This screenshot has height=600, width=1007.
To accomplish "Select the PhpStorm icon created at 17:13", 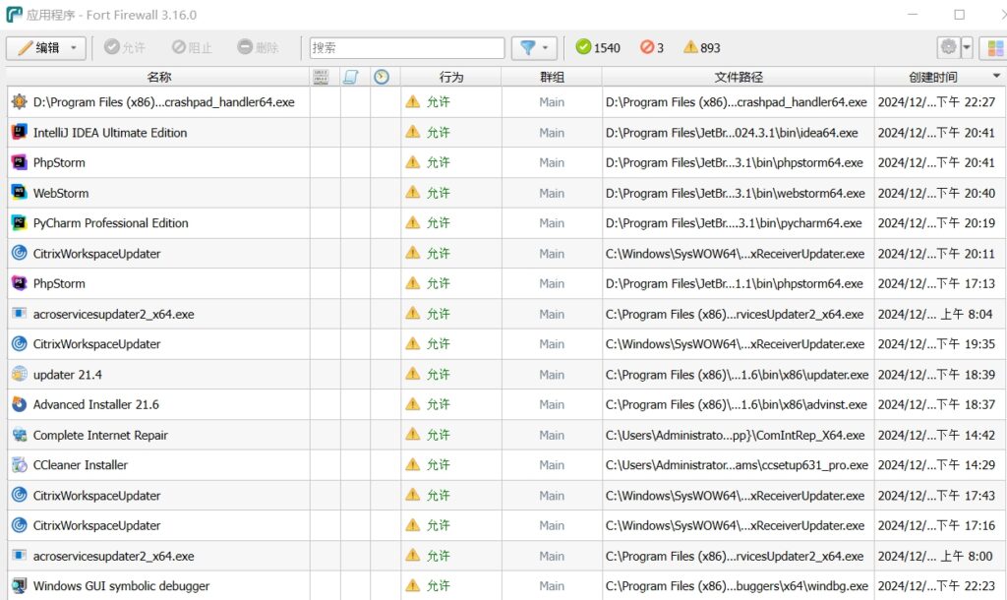I will coord(20,283).
